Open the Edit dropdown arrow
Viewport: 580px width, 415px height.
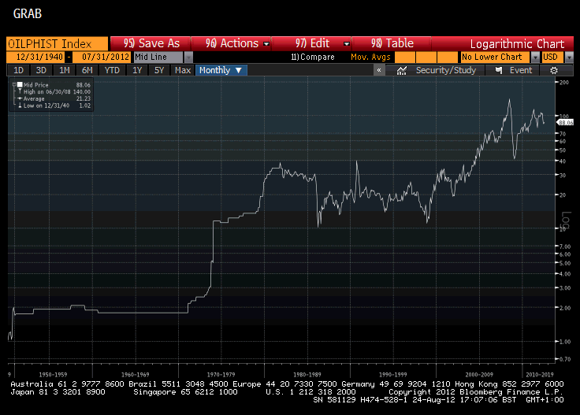pyautogui.click(x=346, y=44)
